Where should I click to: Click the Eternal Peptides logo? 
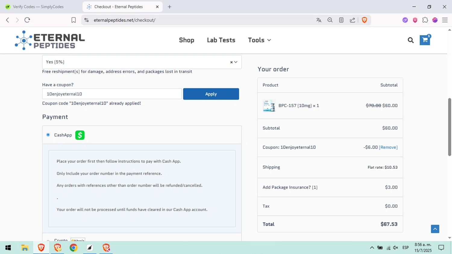point(50,40)
